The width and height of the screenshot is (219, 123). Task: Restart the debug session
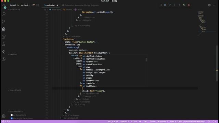184,5
